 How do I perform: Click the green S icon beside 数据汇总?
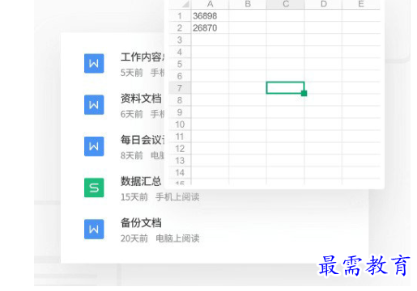[x=94, y=188]
